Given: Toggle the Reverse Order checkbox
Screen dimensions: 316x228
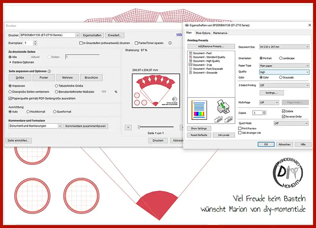Looking at the screenshot, I should 284,117.
